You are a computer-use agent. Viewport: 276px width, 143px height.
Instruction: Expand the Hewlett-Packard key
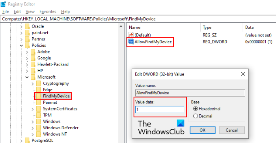(27, 64)
